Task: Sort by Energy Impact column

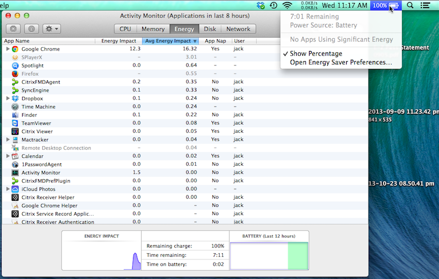Action: (x=119, y=41)
